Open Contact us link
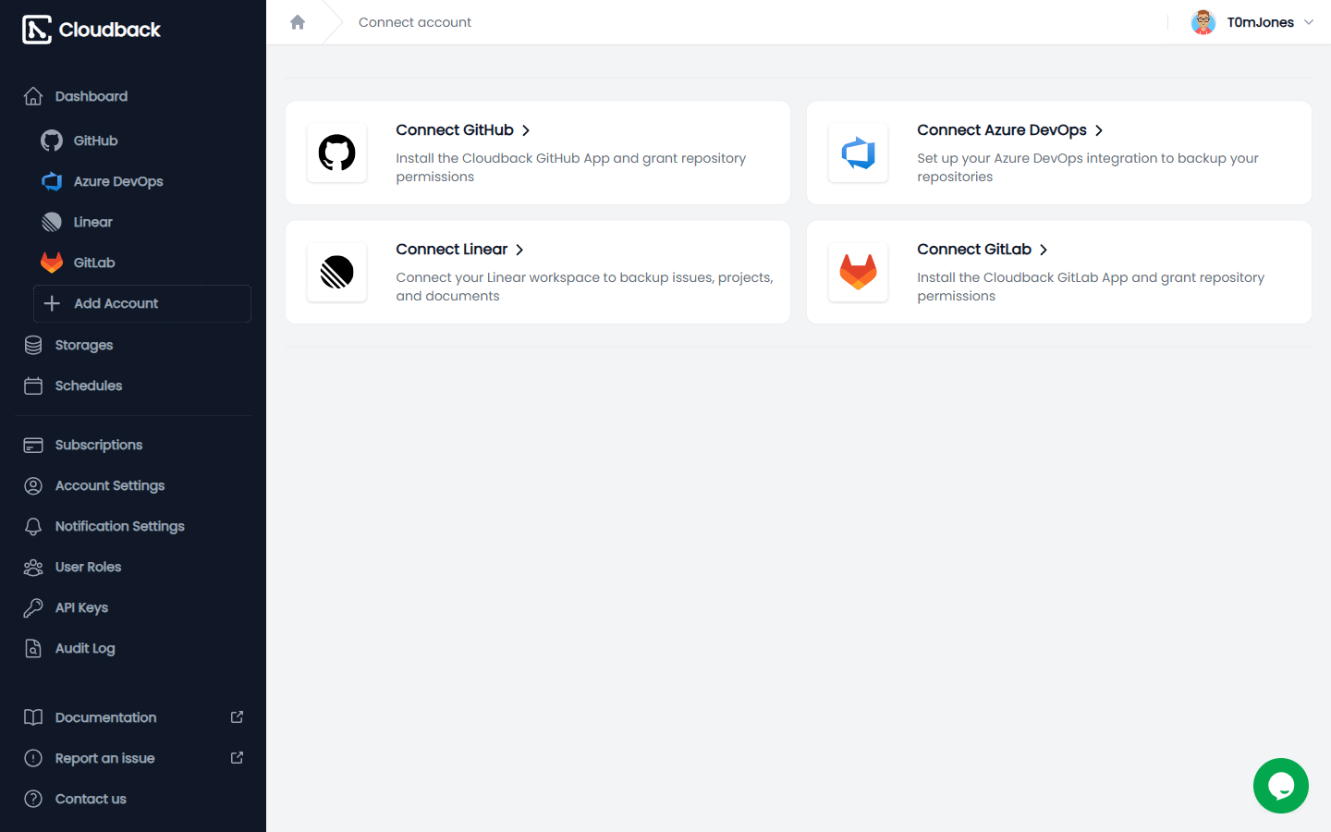Screen dimensions: 1331x832 click(x=133, y=799)
